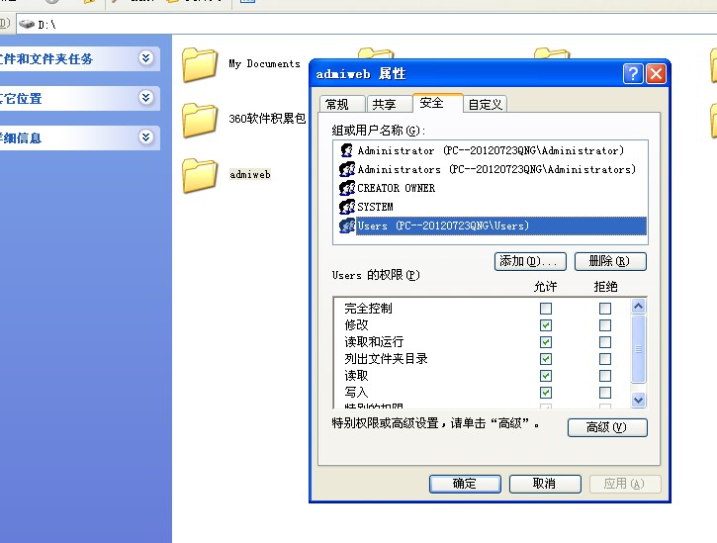Viewport: 717px width, 543px height.
Task: Click permissions list scrollbar down arrow
Action: point(638,401)
